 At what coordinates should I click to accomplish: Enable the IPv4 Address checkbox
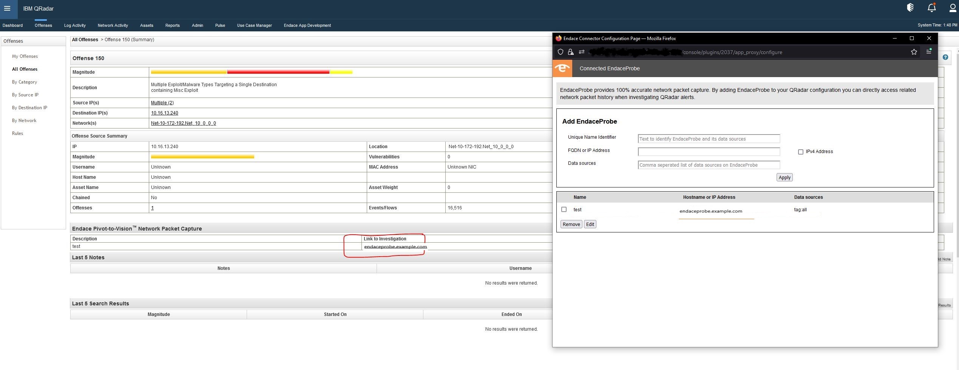coord(800,152)
